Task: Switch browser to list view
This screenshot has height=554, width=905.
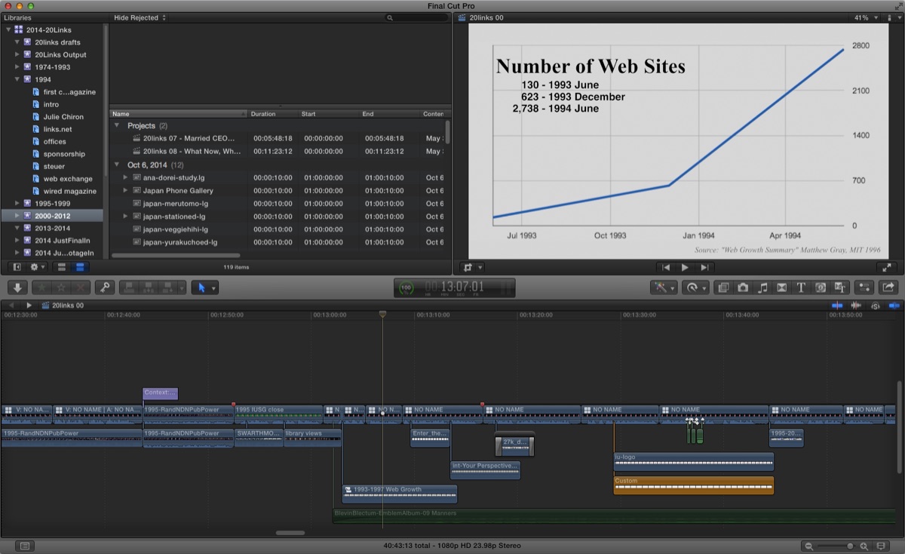Action: click(80, 267)
